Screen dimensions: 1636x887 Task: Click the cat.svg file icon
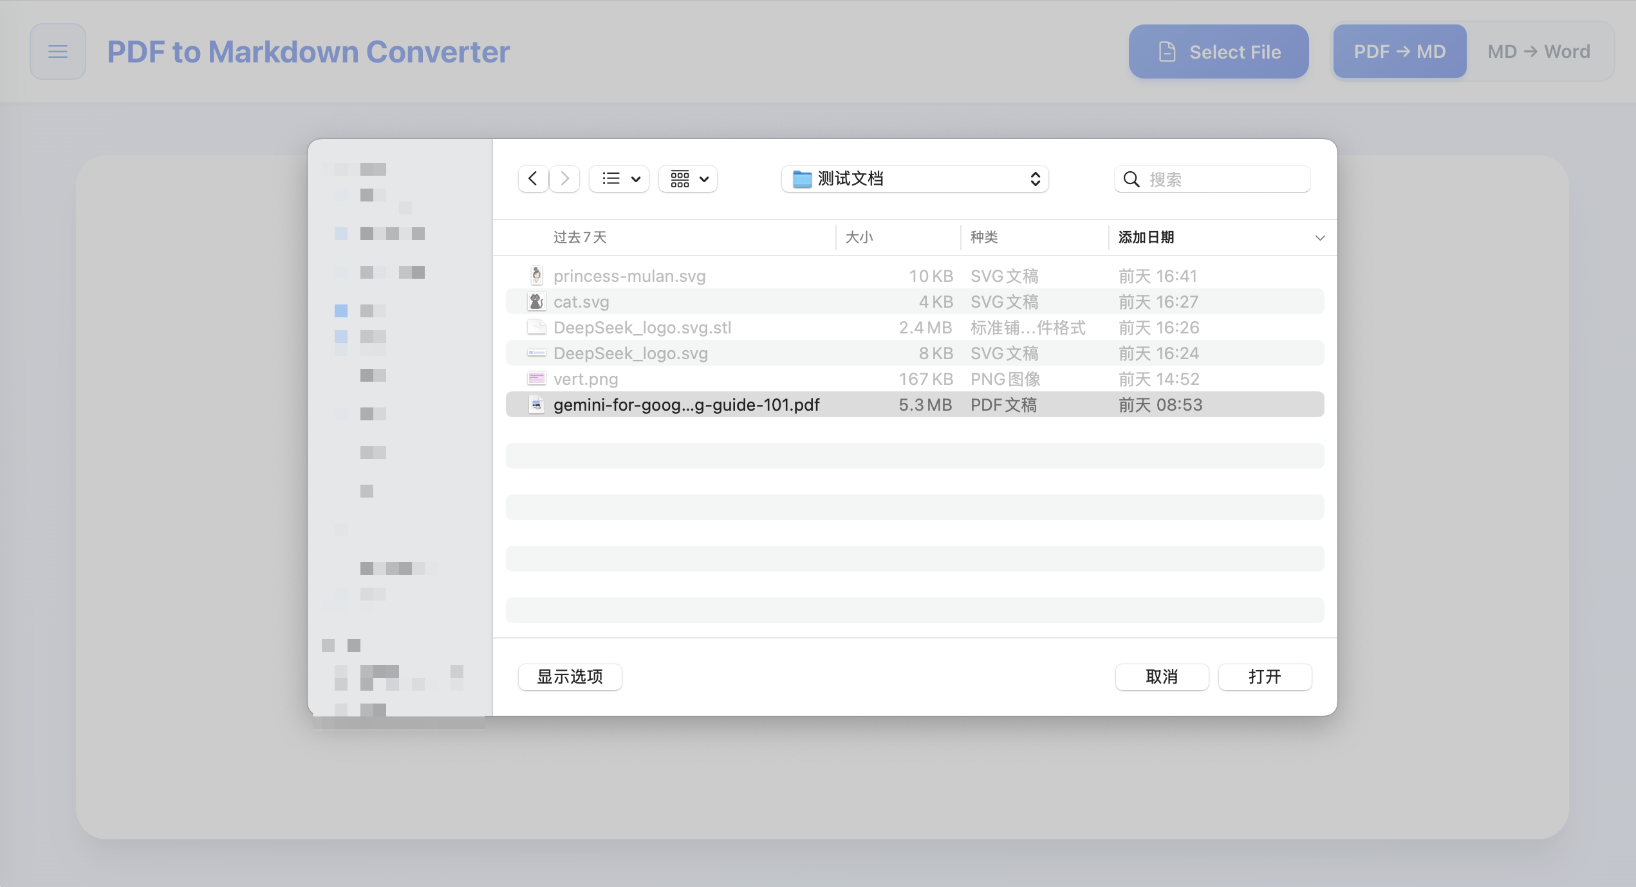point(536,301)
